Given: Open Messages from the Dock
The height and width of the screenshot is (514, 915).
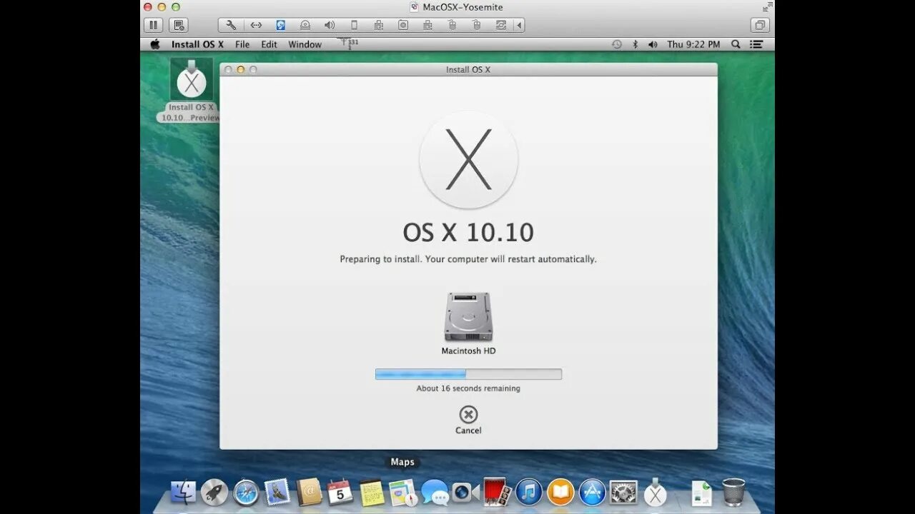Looking at the screenshot, I should coord(435,492).
